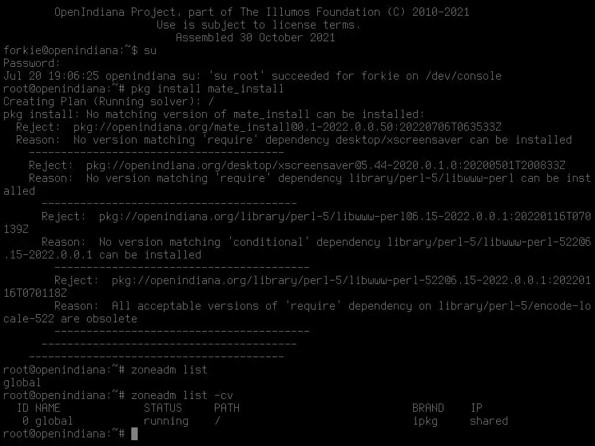Viewport: 595px width, 446px height.
Task: Click the PATH column header
Action: (227, 408)
